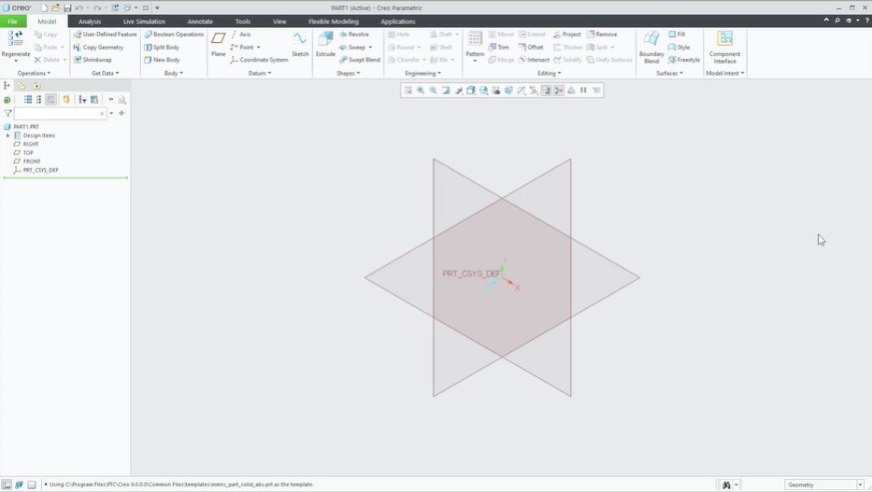Expand the Body group dropdown
Screen dimensions: 872x492
tap(174, 74)
